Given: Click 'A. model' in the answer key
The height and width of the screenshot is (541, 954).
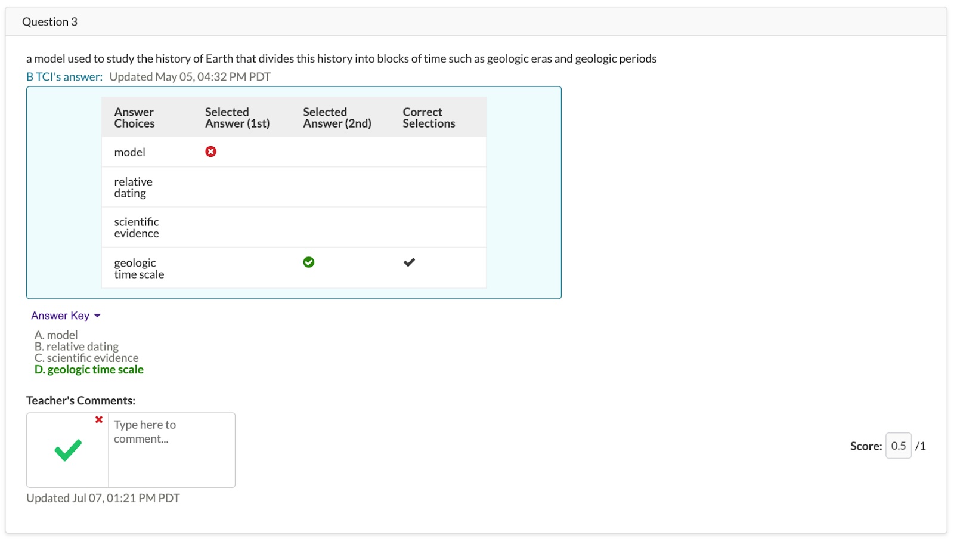Looking at the screenshot, I should [56, 335].
